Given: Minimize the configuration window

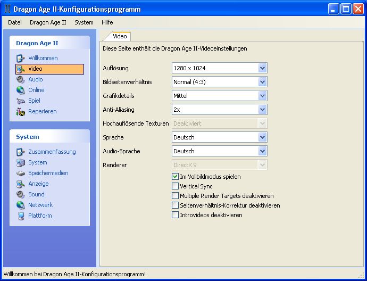Looking at the screenshot, I should tap(333, 10).
